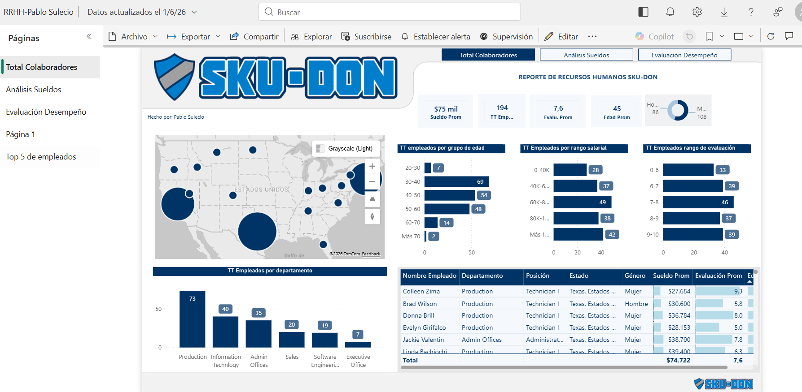Click the Total Colaboradores report button
The width and height of the screenshot is (802, 392).
pyautogui.click(x=488, y=55)
